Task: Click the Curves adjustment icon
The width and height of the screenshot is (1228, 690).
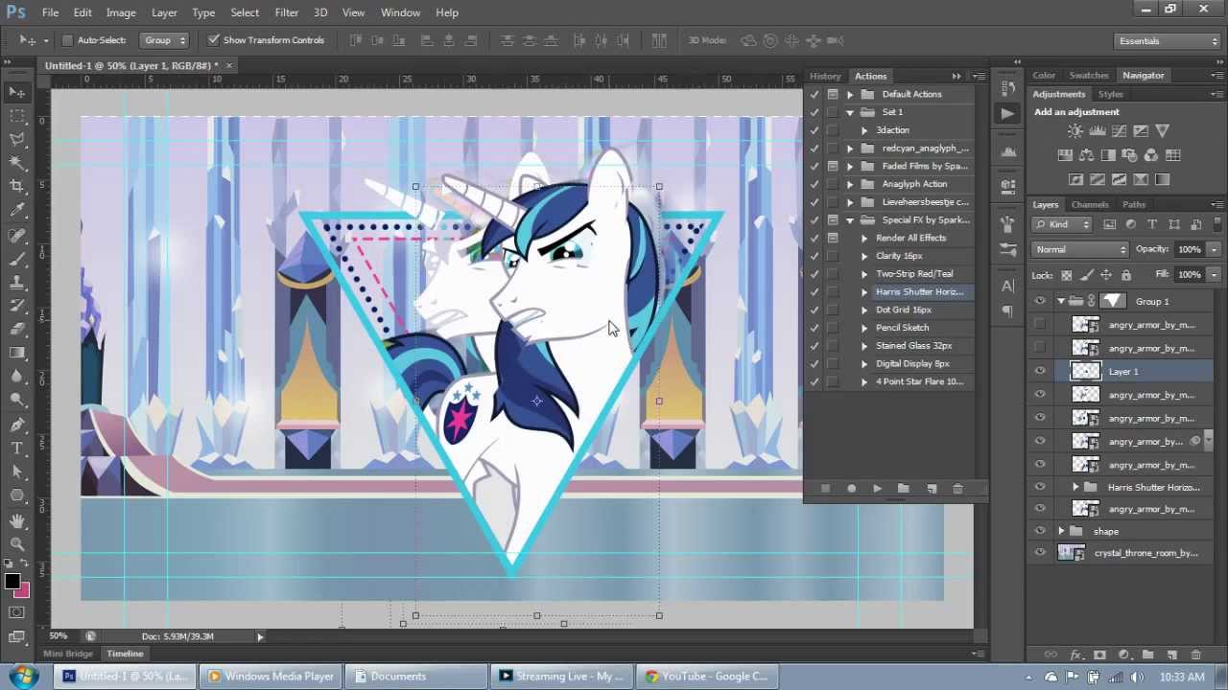Action: point(1120,131)
